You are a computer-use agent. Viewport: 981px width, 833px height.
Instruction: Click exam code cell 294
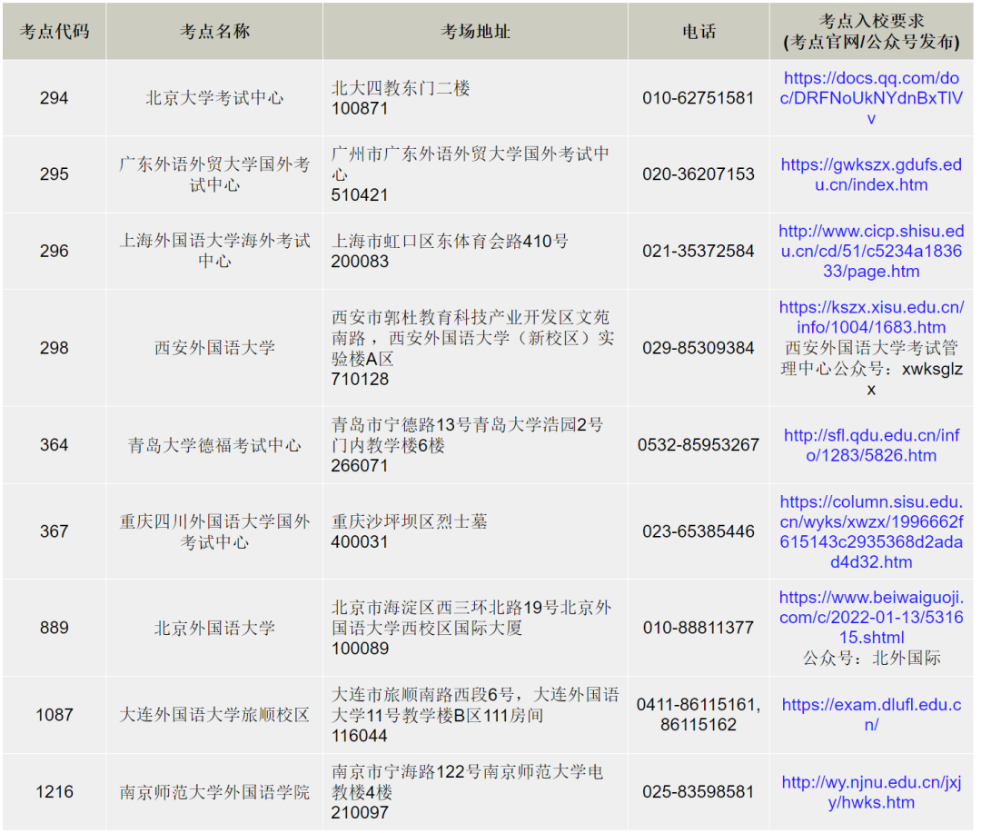[x=54, y=98]
